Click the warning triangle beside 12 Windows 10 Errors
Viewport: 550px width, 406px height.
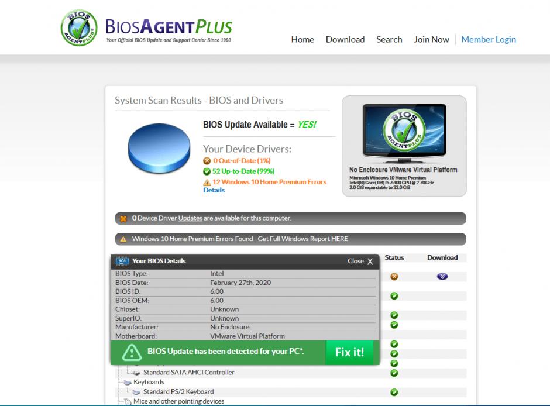(207, 183)
